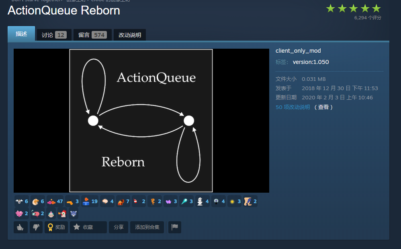Screen dimensions: 401x249
Task: Add mod via 添加到合集 button
Action: pos(147,227)
